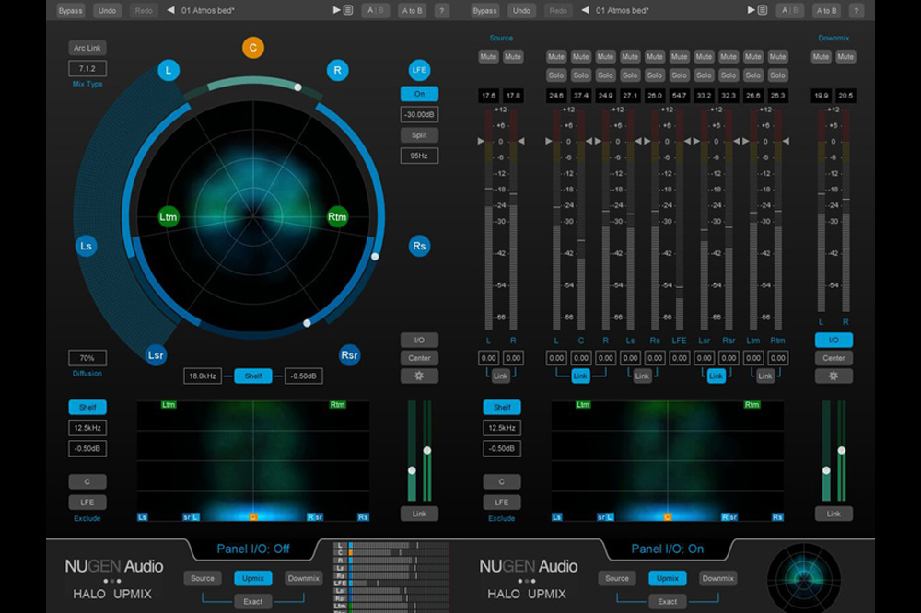
Task: Click the orange C center channel node
Action: click(x=252, y=47)
